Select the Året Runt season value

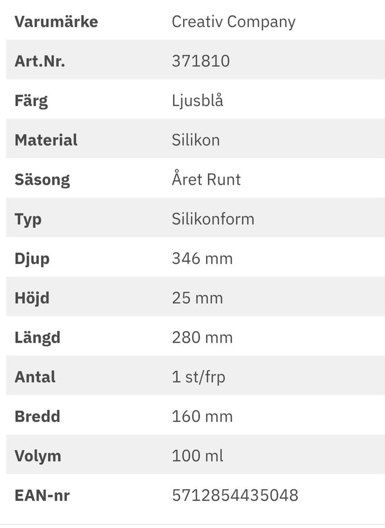pos(206,180)
